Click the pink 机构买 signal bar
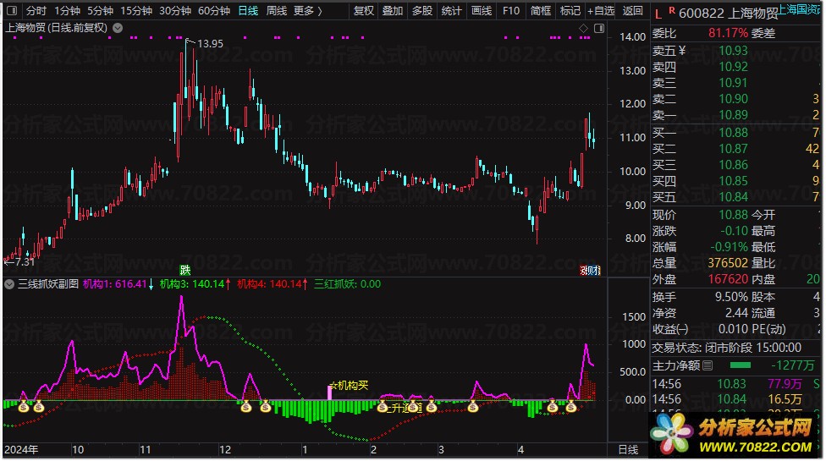The image size is (826, 461). [x=330, y=392]
